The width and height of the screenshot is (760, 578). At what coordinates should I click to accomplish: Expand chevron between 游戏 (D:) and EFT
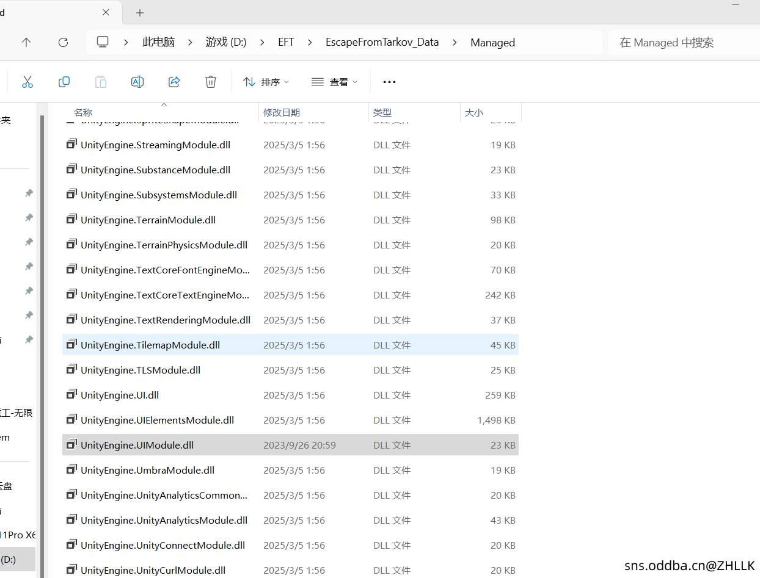[x=262, y=42]
